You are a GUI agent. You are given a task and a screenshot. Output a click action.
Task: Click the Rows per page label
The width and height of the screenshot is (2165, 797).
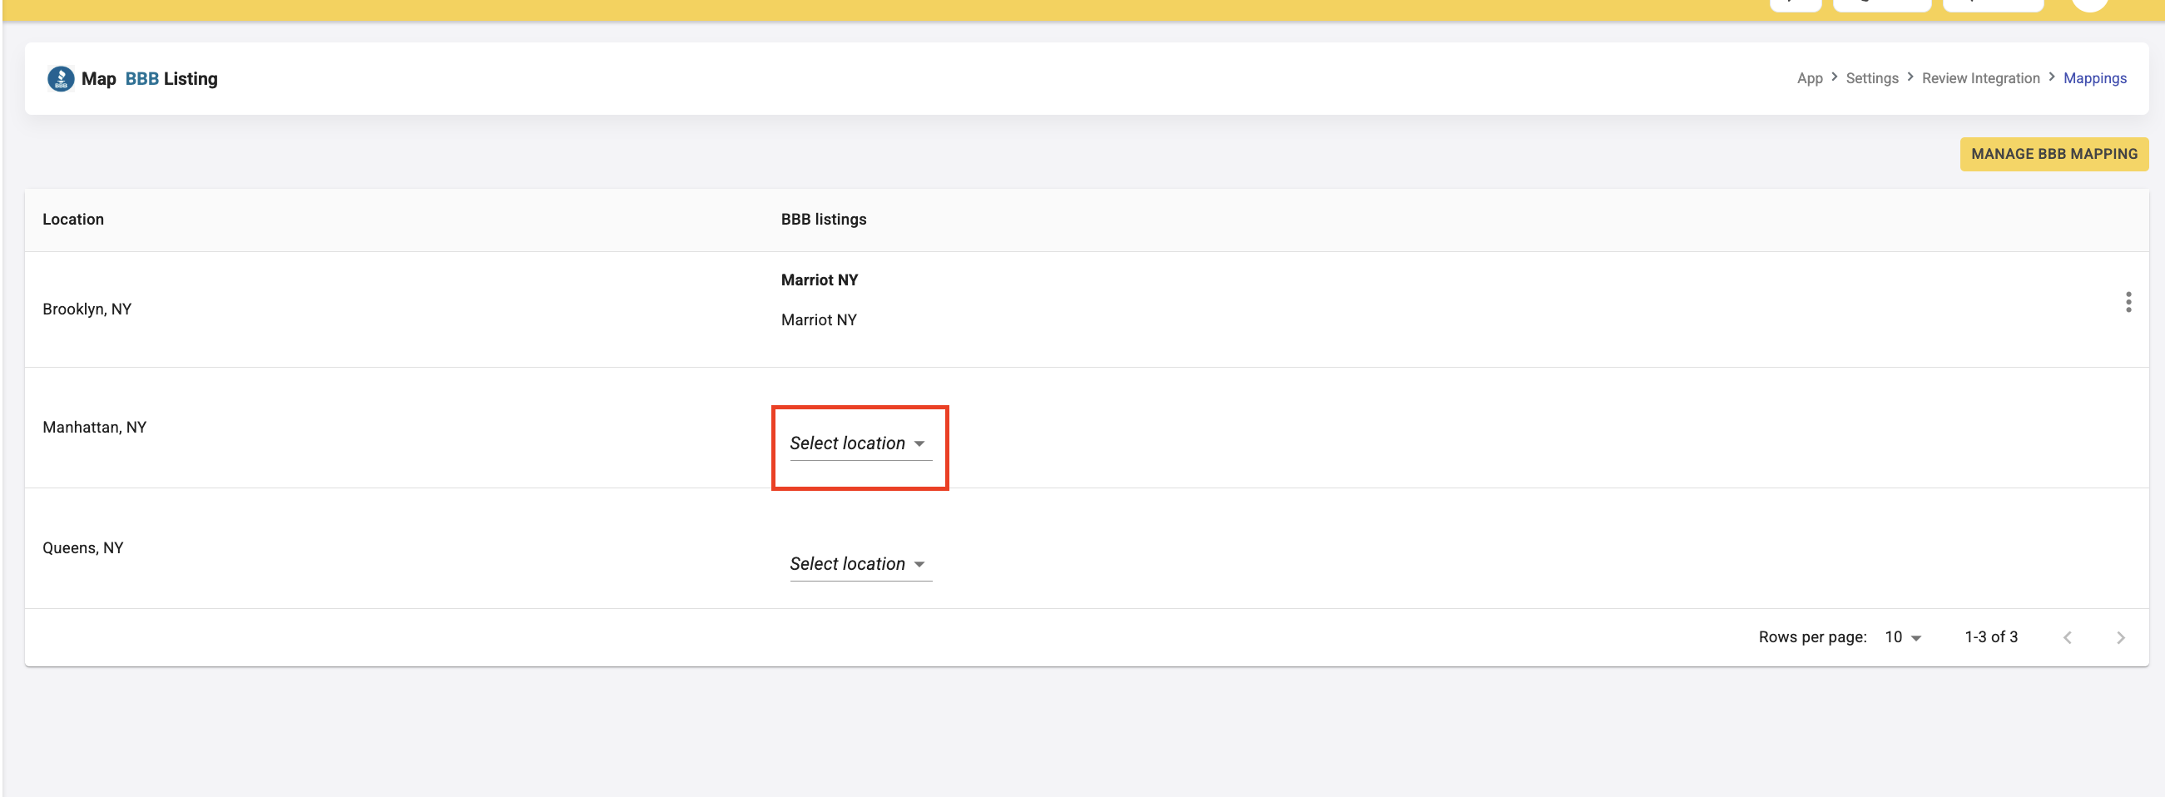(x=1813, y=637)
